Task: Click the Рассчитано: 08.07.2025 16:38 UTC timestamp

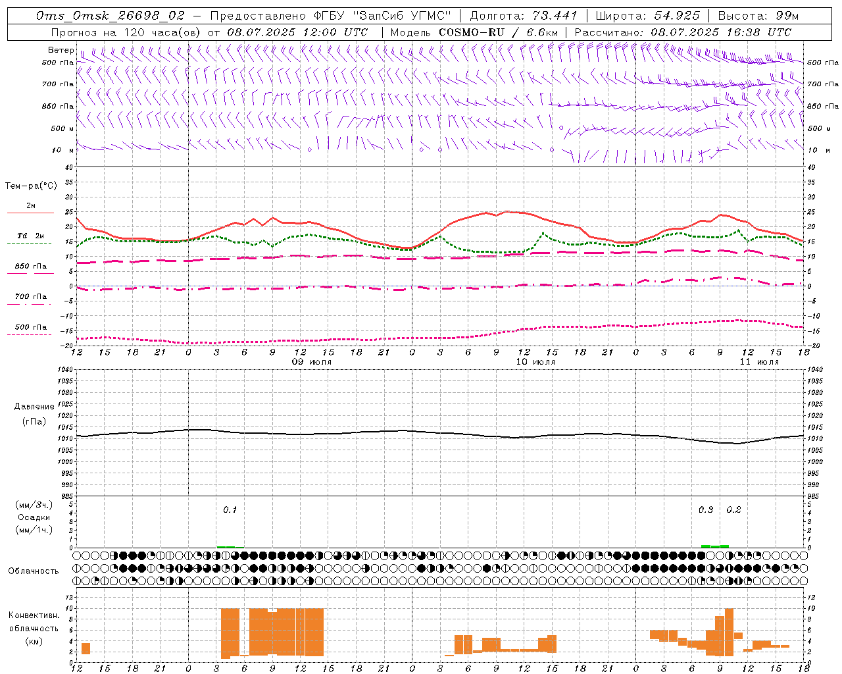Action: [x=683, y=32]
